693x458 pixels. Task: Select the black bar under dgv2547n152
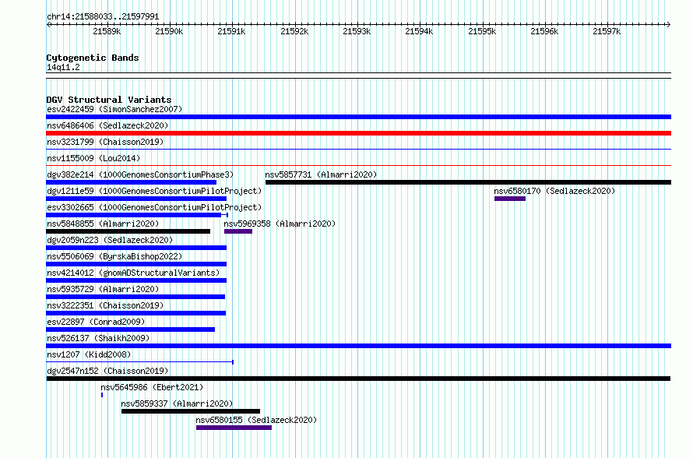(x=358, y=379)
